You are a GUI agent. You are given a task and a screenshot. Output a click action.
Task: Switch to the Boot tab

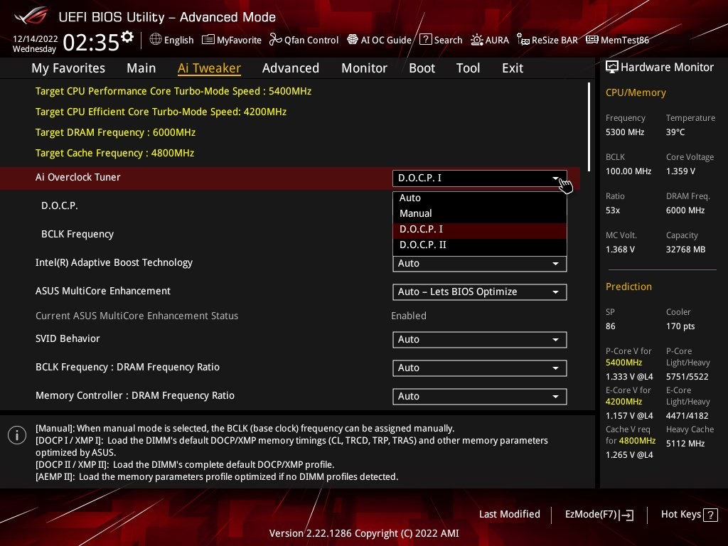pos(422,68)
